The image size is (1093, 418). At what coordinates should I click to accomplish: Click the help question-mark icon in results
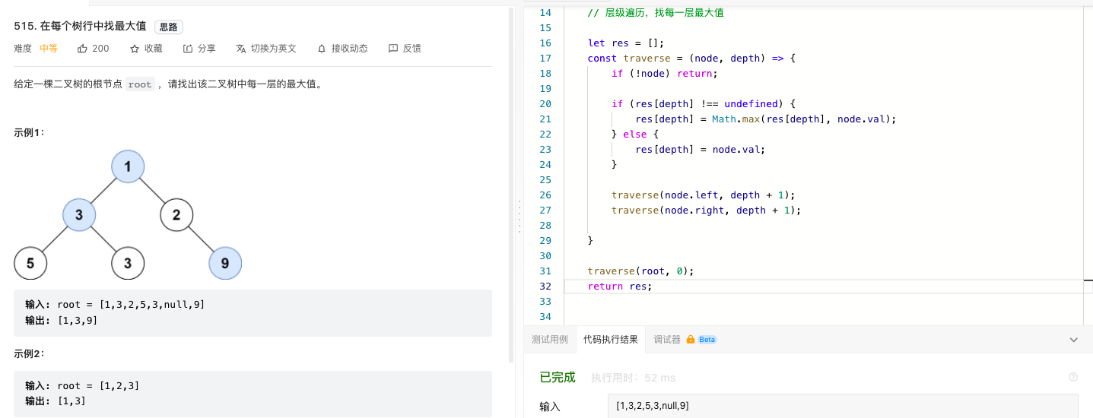1073,377
